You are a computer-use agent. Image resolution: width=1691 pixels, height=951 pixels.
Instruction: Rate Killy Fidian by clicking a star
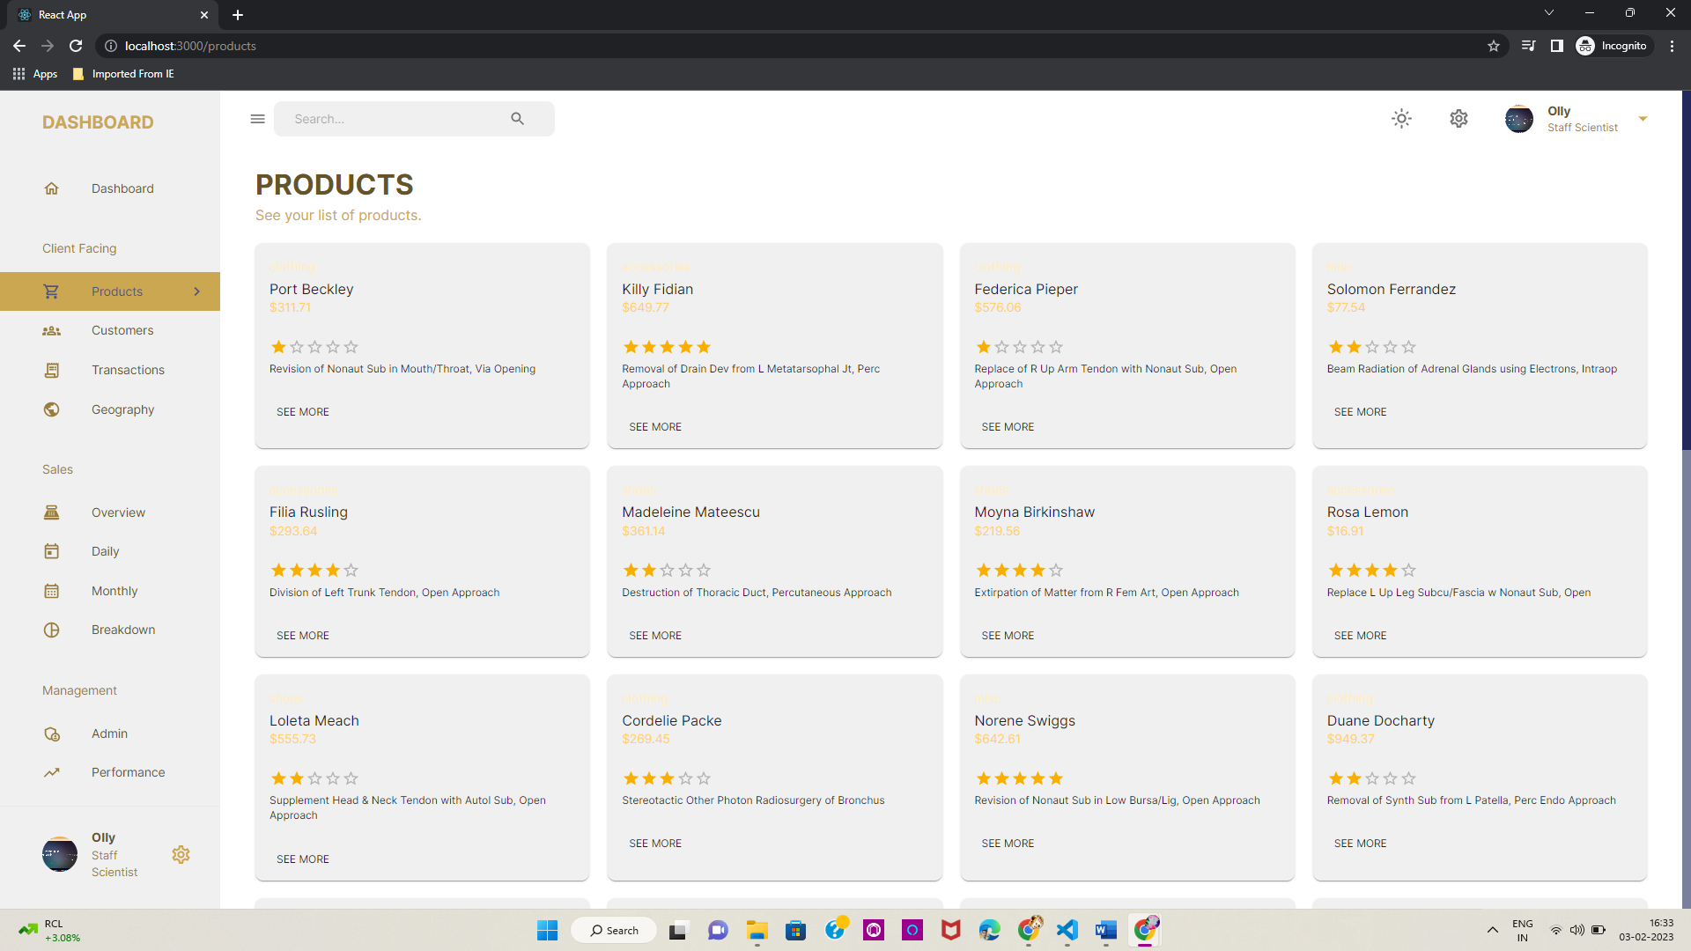[x=667, y=347]
